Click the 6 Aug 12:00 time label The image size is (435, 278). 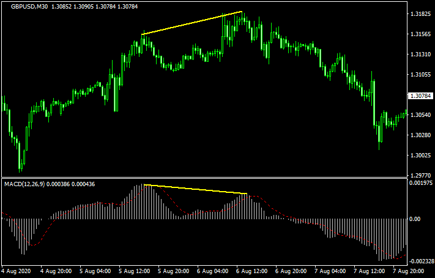pyautogui.click(x=251, y=270)
